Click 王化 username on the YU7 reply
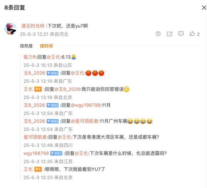 pos(28,169)
